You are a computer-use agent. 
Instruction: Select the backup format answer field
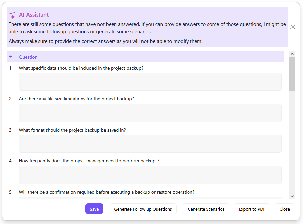150,144
